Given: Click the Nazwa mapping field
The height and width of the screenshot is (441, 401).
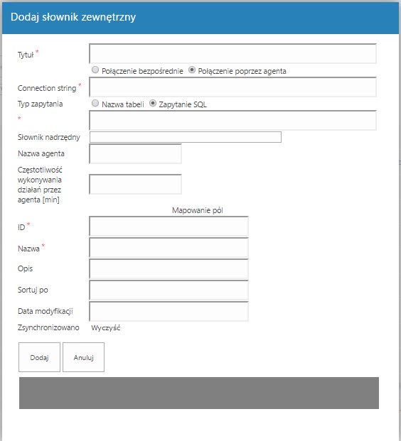Looking at the screenshot, I should (x=169, y=248).
